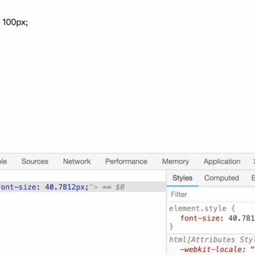Focus the styles Filter field
Screen dimensions: 255x255
[x=212, y=194]
